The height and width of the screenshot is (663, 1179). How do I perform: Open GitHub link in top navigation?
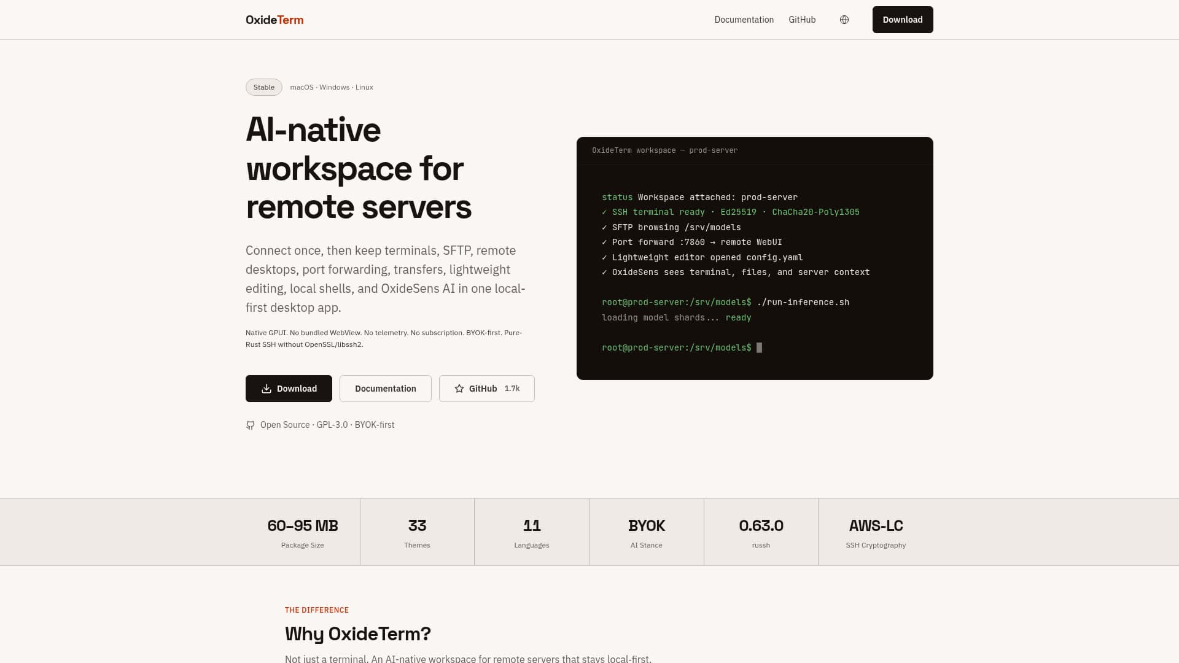[x=802, y=20]
